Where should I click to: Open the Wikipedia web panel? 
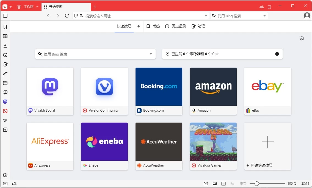[5, 120]
